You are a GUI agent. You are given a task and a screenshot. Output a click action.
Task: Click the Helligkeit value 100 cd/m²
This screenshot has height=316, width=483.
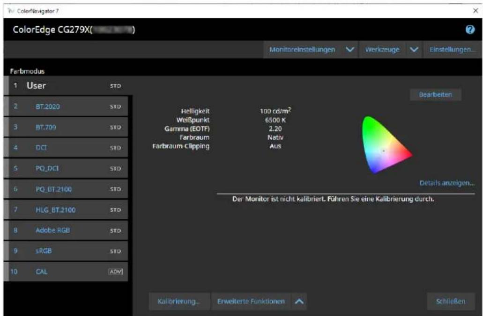pos(275,111)
